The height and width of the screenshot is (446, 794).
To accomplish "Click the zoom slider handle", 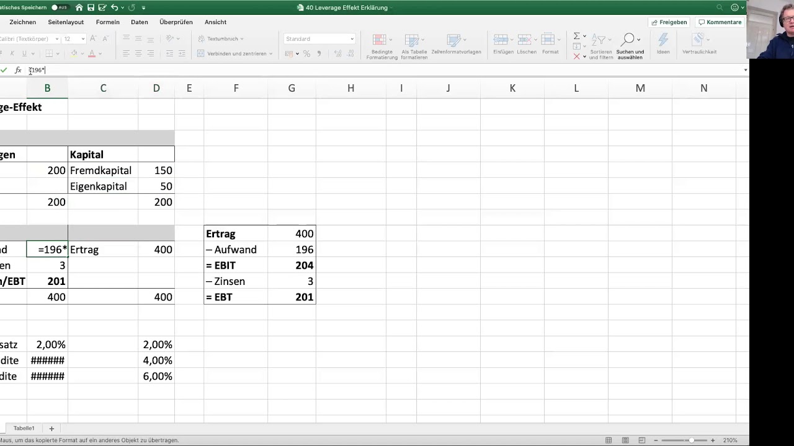I will (x=692, y=440).
